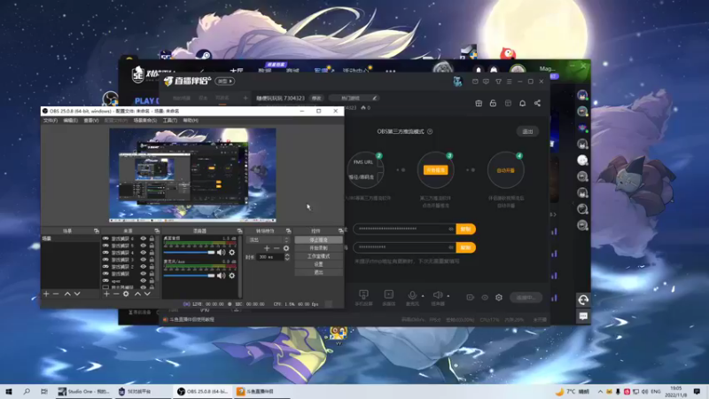This screenshot has width=709, height=399.
Task: Click the unlock icon in streaming companion
Action: coord(494,104)
